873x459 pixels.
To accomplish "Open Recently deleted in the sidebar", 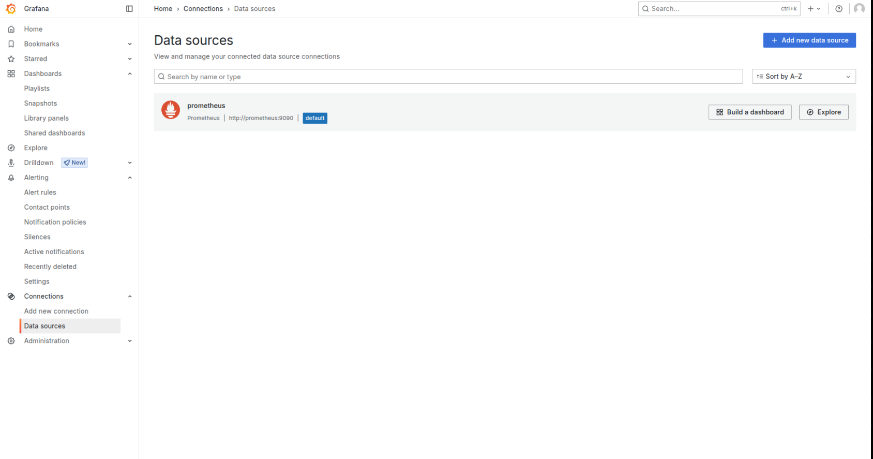I will tap(50, 266).
